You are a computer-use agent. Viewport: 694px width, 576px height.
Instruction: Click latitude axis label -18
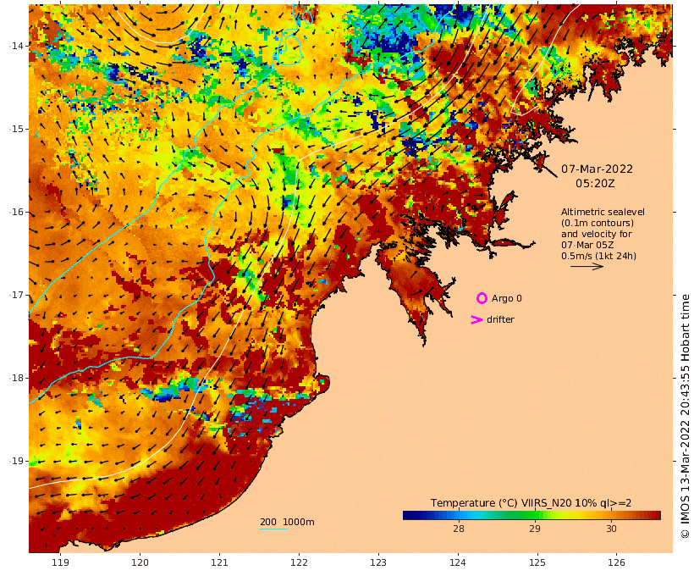point(17,378)
